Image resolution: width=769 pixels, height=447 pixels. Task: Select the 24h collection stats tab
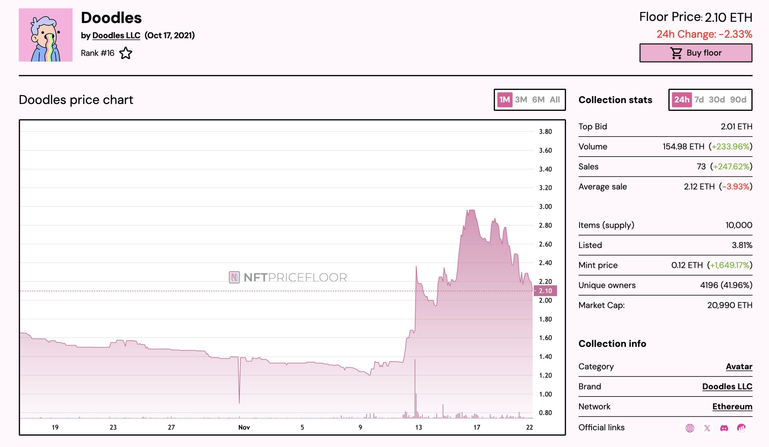pyautogui.click(x=682, y=100)
